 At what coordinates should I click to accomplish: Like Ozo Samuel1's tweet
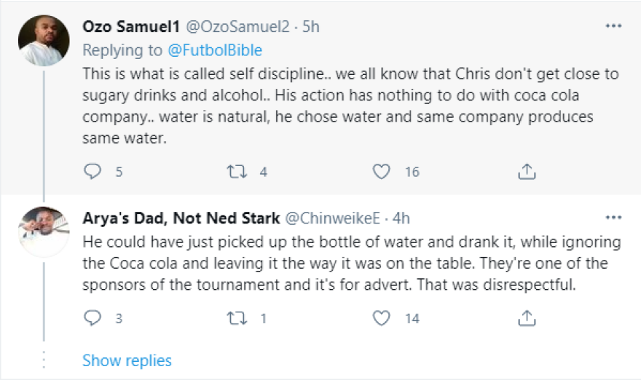pos(382,172)
